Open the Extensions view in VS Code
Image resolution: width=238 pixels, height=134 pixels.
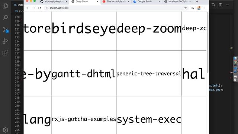[5, 53]
